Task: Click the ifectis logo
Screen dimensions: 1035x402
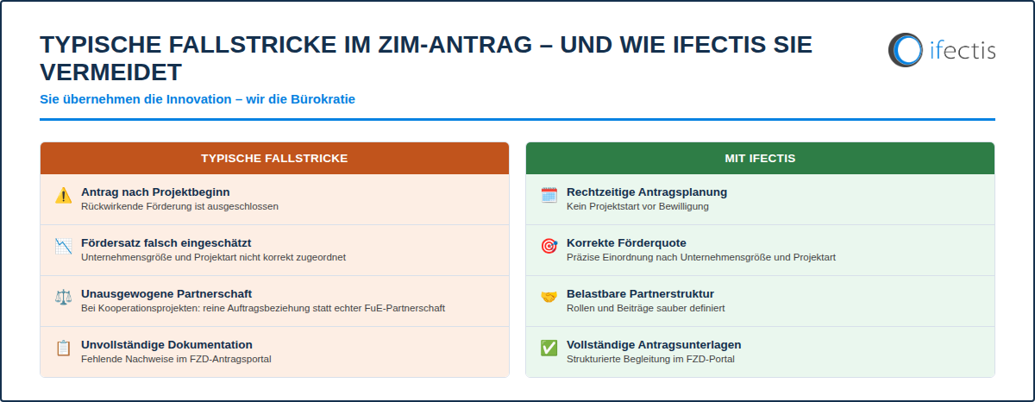Action: (942, 49)
